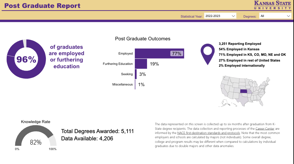Click the Kansas State University logo
The height and width of the screenshot is (164, 294).
point(272,5)
